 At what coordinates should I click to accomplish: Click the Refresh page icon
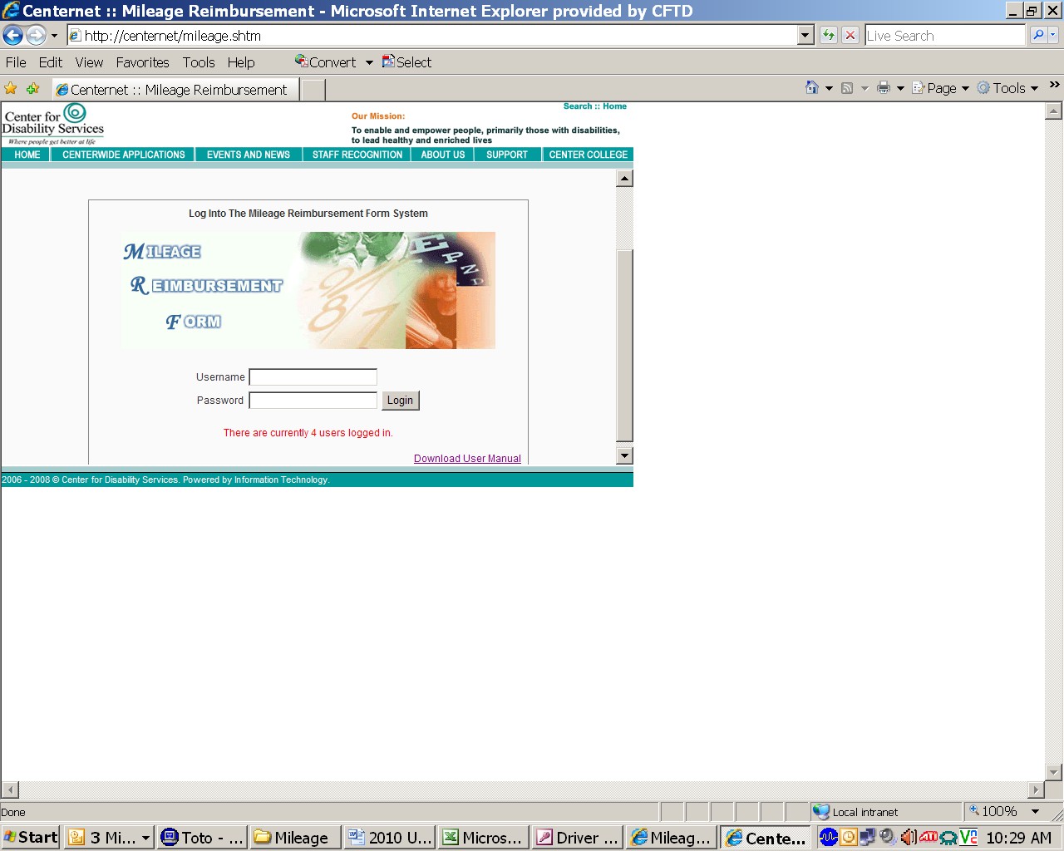pos(828,35)
